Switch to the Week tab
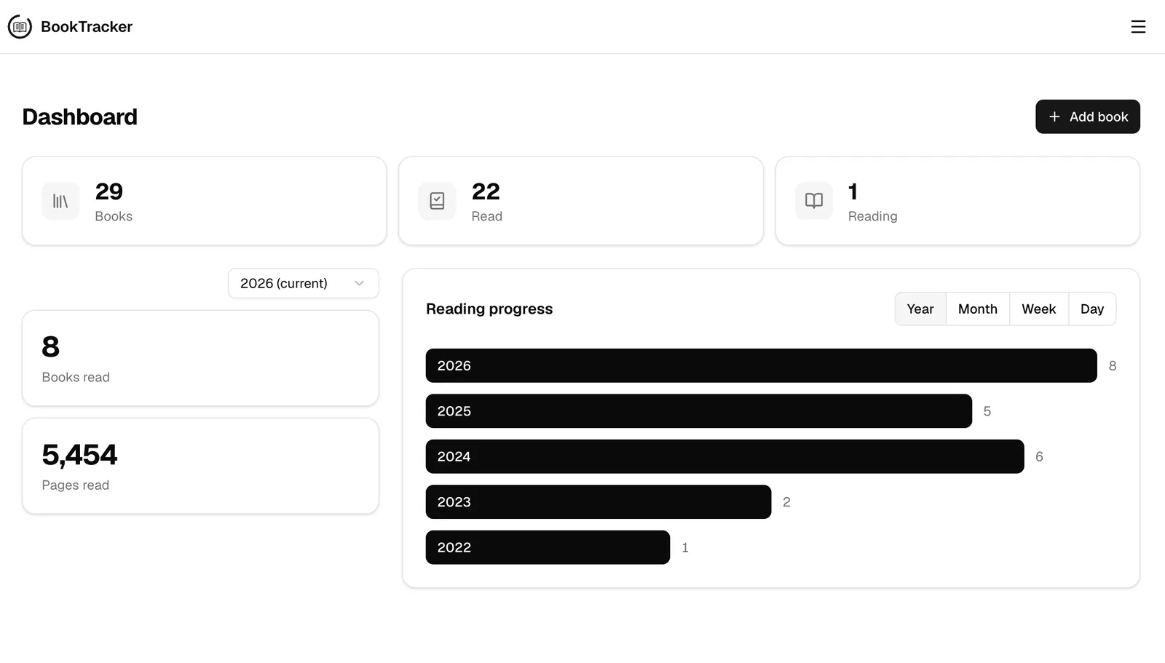The height and width of the screenshot is (663, 1165). [1038, 309]
